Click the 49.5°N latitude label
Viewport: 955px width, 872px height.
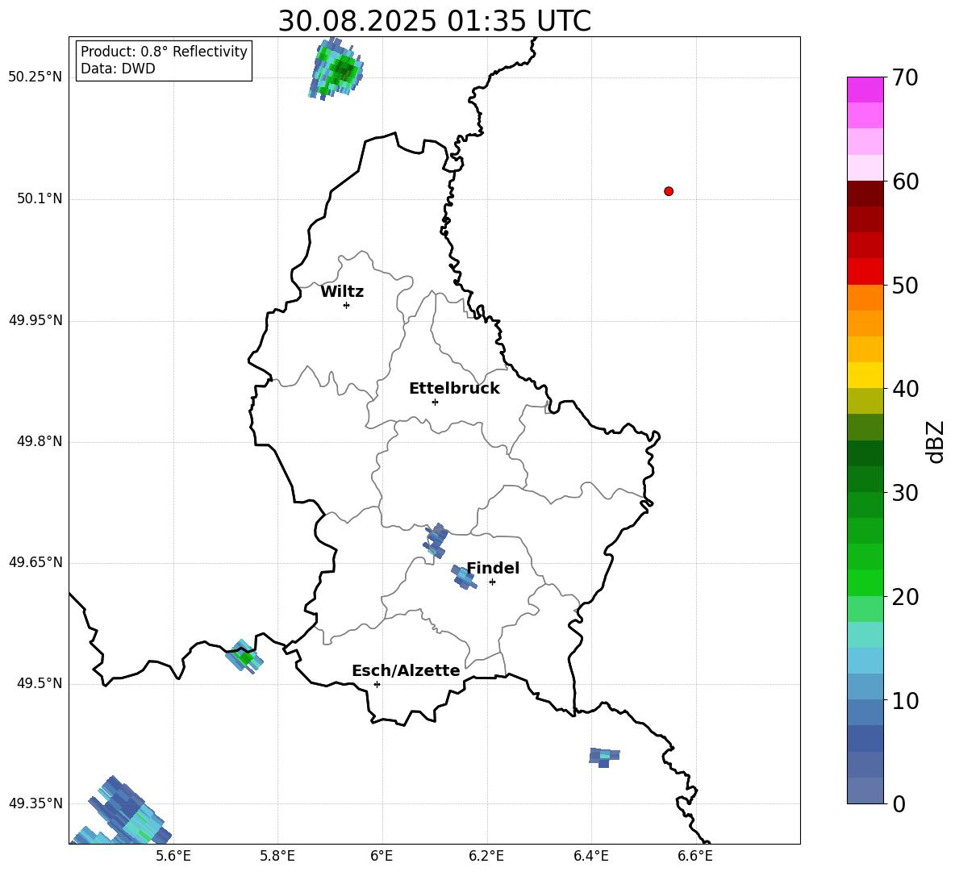40,684
